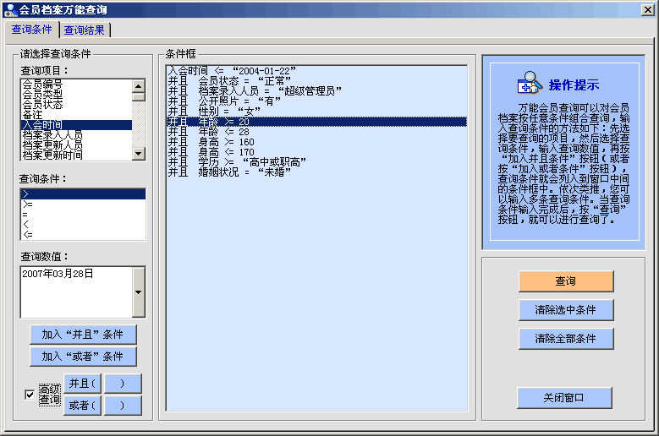Choose the "<=" operator in 查询条件 list

(29, 234)
